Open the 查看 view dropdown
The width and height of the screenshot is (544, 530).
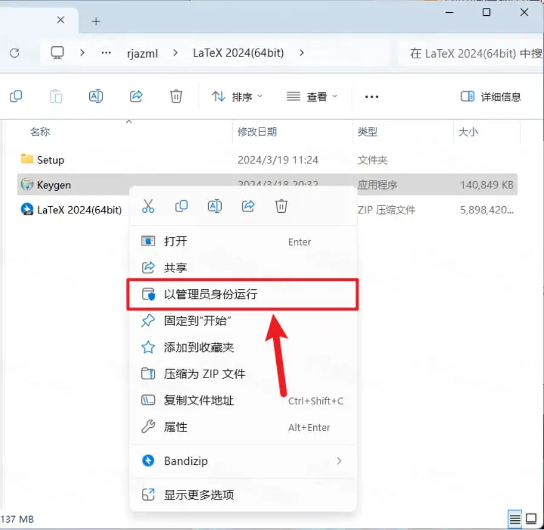click(312, 97)
